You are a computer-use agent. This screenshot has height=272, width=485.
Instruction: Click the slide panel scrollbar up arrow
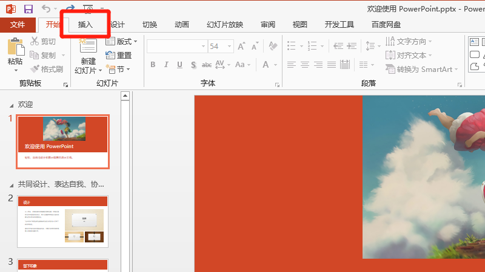(x=125, y=96)
